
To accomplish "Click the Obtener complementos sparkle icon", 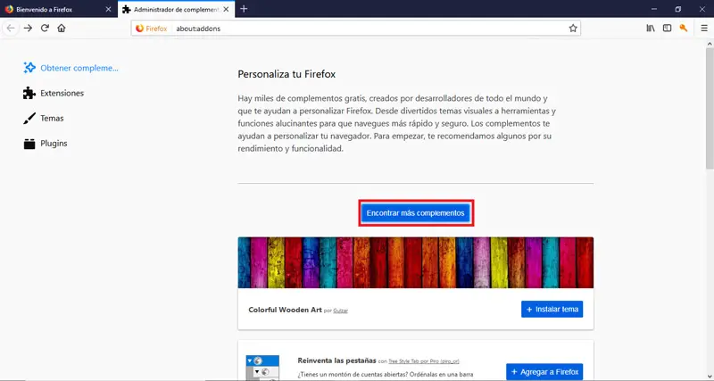I will (x=29, y=68).
